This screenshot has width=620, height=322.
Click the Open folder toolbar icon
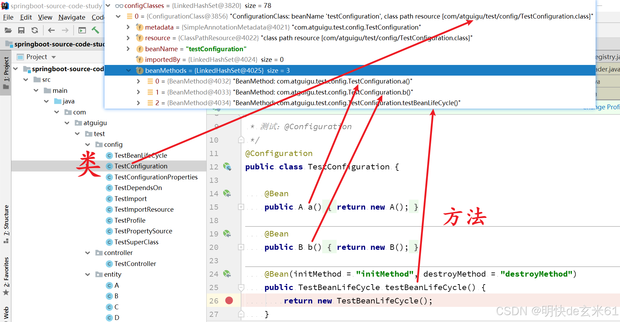8,31
